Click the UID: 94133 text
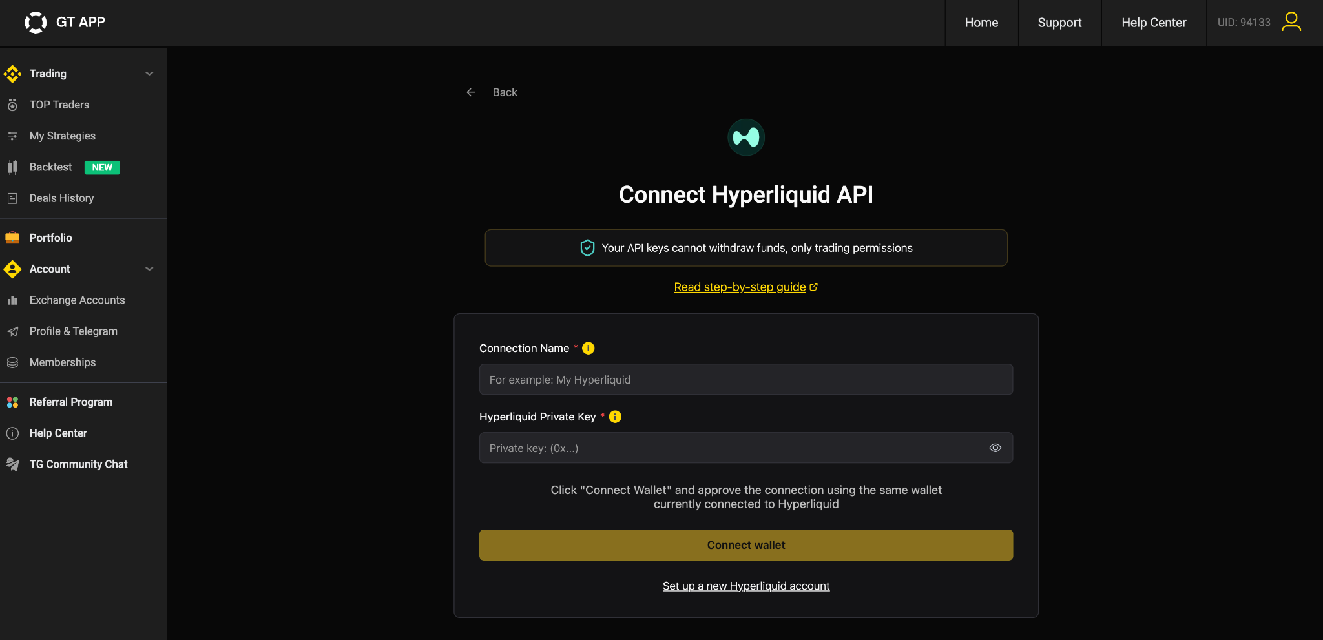Screen dimensions: 1323x640 tap(1244, 23)
